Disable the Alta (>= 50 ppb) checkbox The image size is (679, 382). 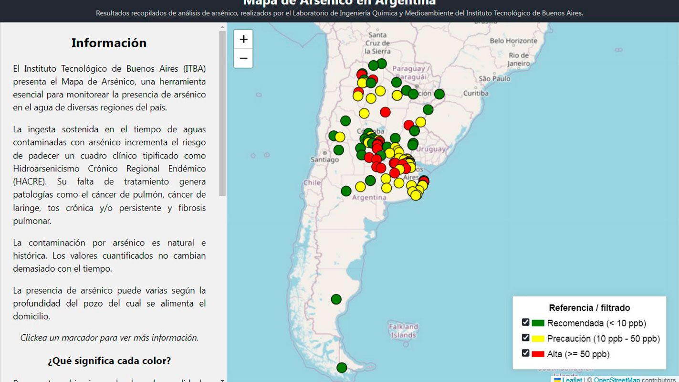[x=526, y=353]
